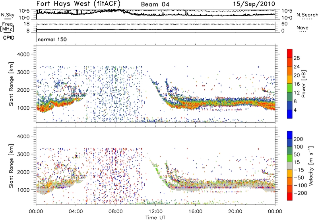Screen dimensions: 318x220
Task: Click the 'Beam 04' label
Action: tap(155, 4)
